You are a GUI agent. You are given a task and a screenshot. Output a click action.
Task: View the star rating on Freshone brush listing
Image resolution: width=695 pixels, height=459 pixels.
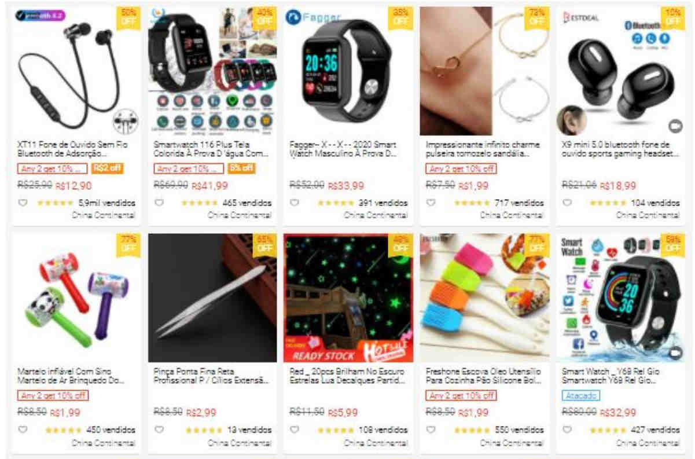472,430
